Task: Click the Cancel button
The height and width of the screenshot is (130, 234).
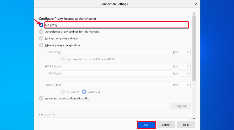Action: [166, 125]
